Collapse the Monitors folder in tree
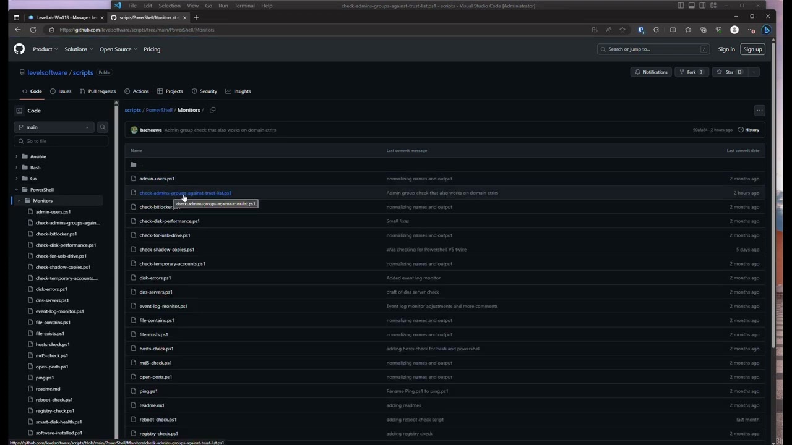Viewport: 792px width, 445px height. (19, 201)
